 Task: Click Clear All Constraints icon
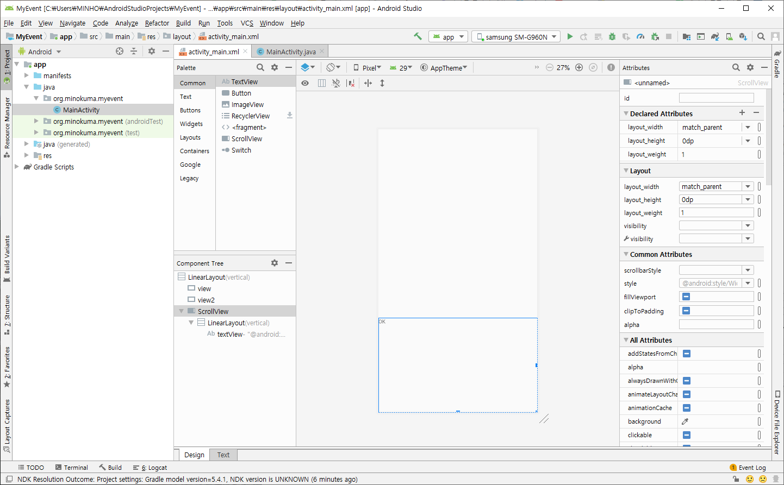[351, 83]
